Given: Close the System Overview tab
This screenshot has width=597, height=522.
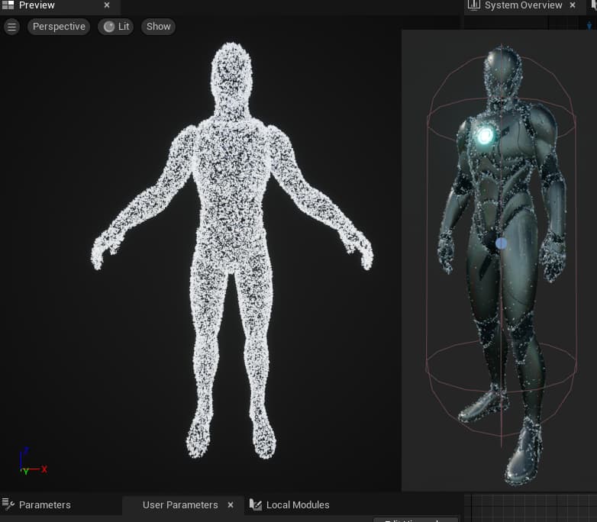Looking at the screenshot, I should click(573, 5).
